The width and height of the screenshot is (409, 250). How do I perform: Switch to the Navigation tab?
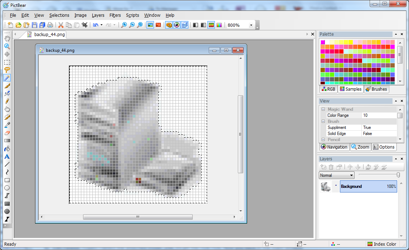334,147
